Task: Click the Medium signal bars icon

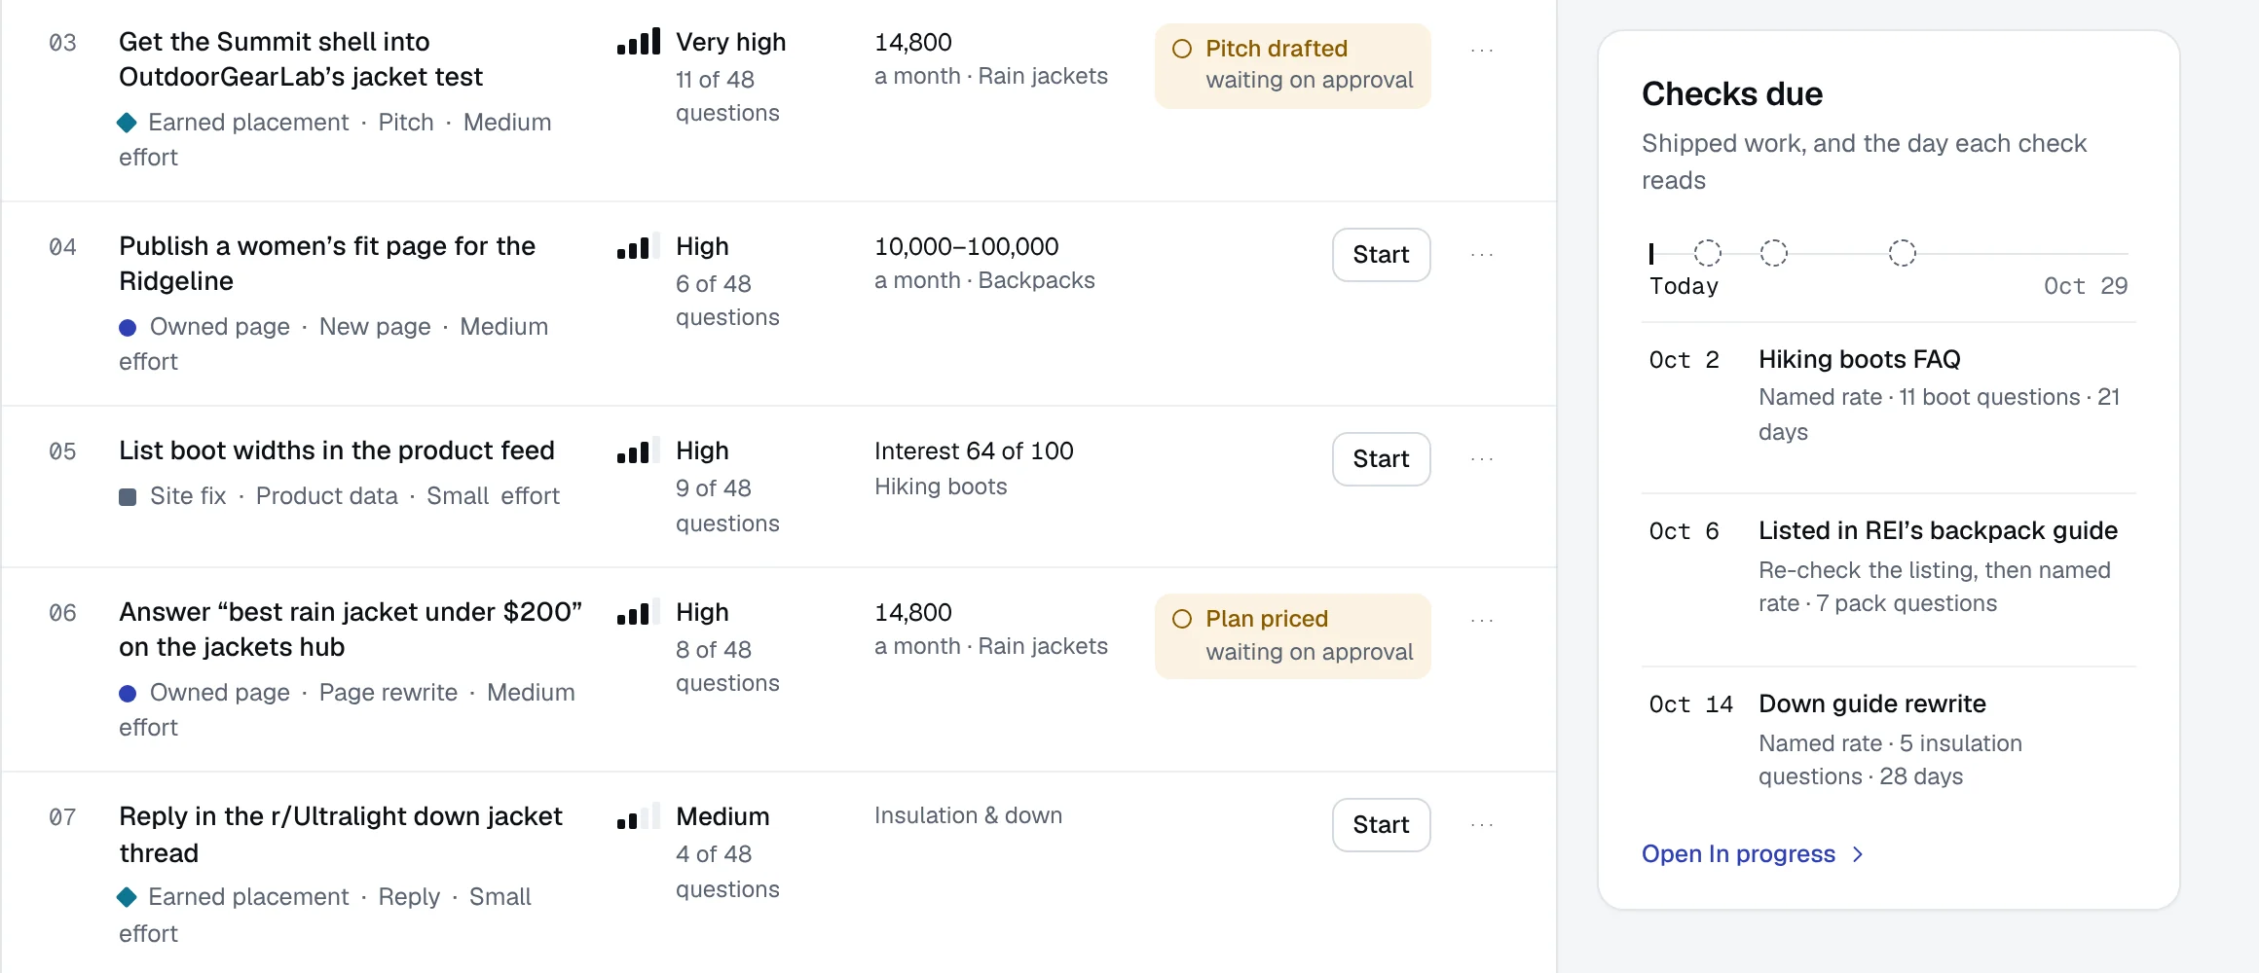Action: [639, 816]
